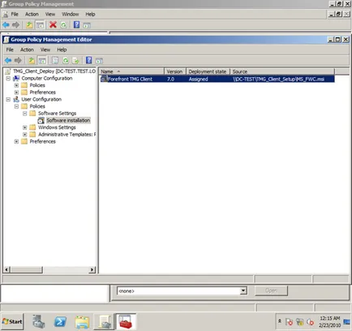Open Server Manager from the taskbar
The width and height of the screenshot is (352, 331).
coord(39,322)
